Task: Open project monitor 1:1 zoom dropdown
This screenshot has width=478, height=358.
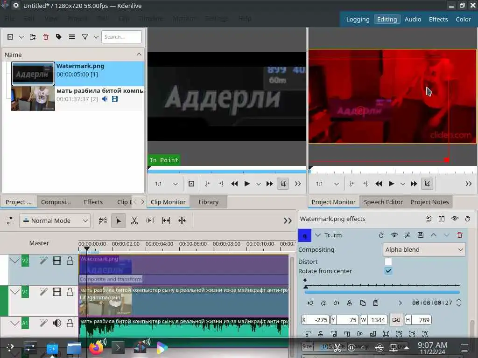Action: 327,184
